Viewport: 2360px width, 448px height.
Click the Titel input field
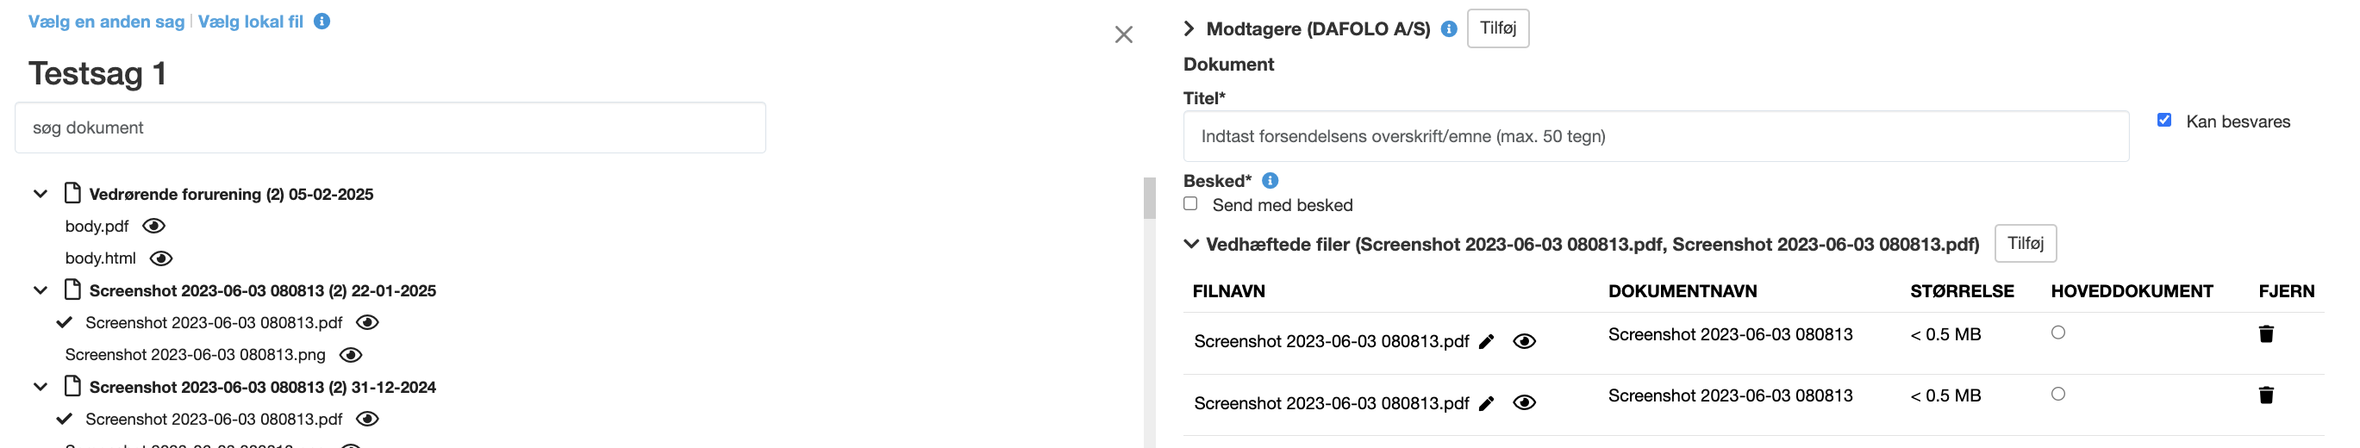[x=1655, y=136]
